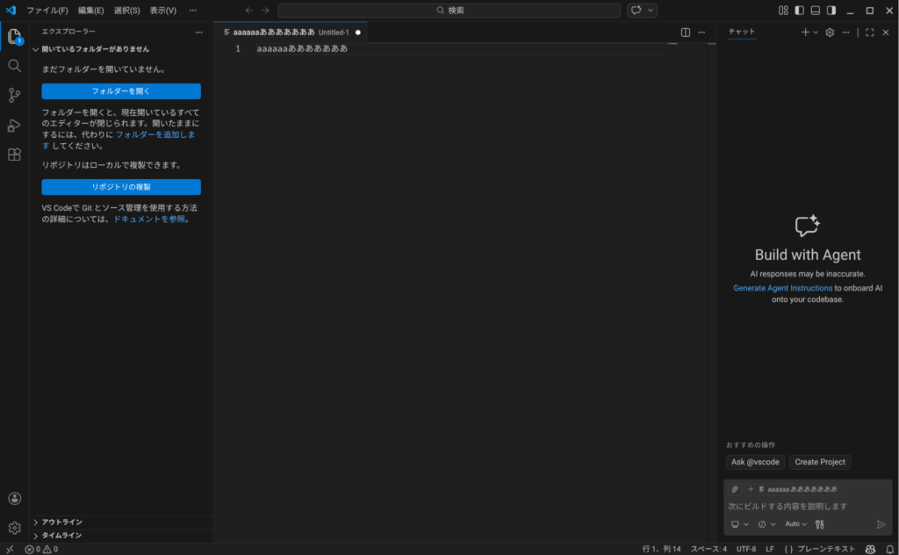Expand the タイムライン section
Viewport: 899px width, 555px height.
[x=61, y=535]
